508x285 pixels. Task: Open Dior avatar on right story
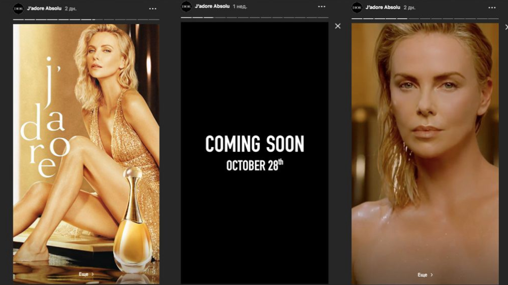click(357, 8)
